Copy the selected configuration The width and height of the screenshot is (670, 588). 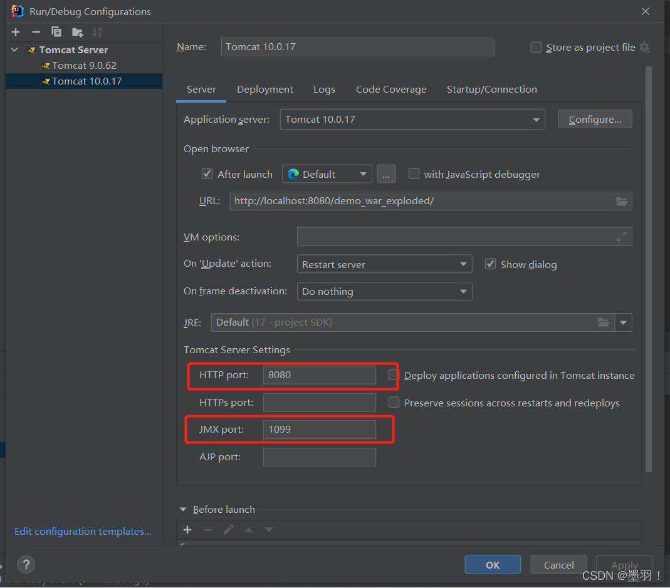click(x=56, y=32)
